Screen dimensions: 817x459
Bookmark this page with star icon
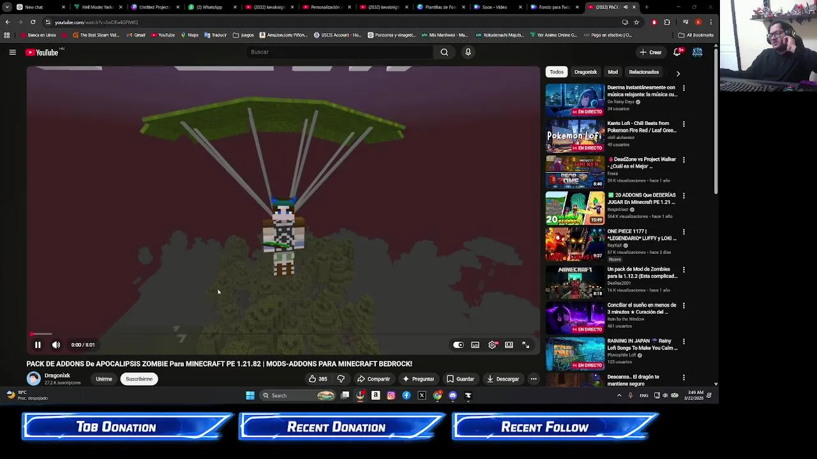pos(636,22)
